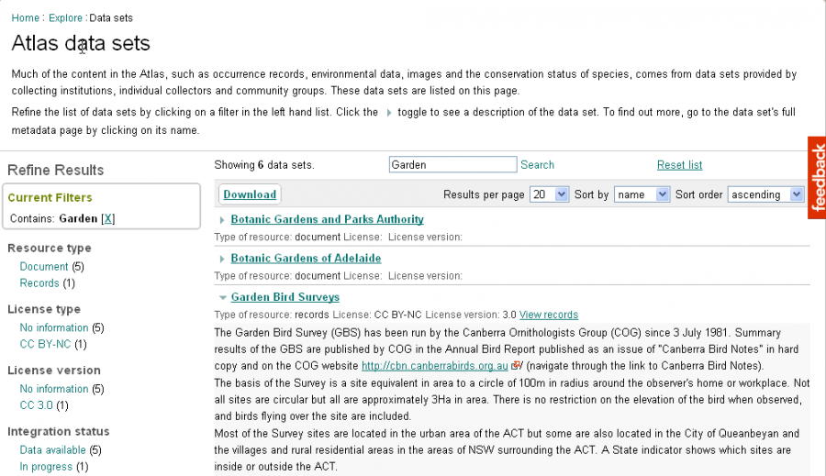
Task: Filter by Records resource type
Action: point(39,283)
